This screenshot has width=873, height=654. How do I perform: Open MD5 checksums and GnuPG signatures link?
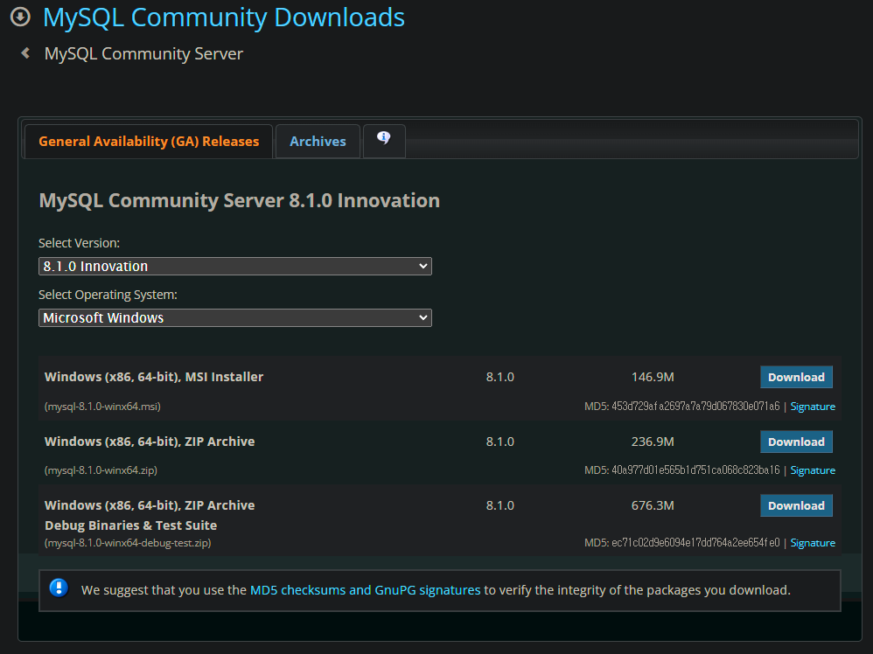366,590
